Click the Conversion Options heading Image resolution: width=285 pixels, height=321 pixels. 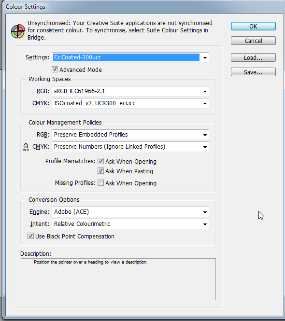(x=54, y=200)
